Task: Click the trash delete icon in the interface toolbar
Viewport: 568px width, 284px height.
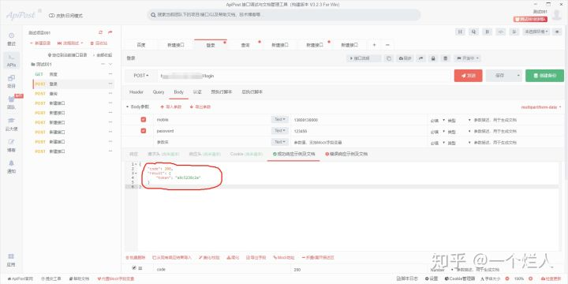Action: pyautogui.click(x=446, y=58)
